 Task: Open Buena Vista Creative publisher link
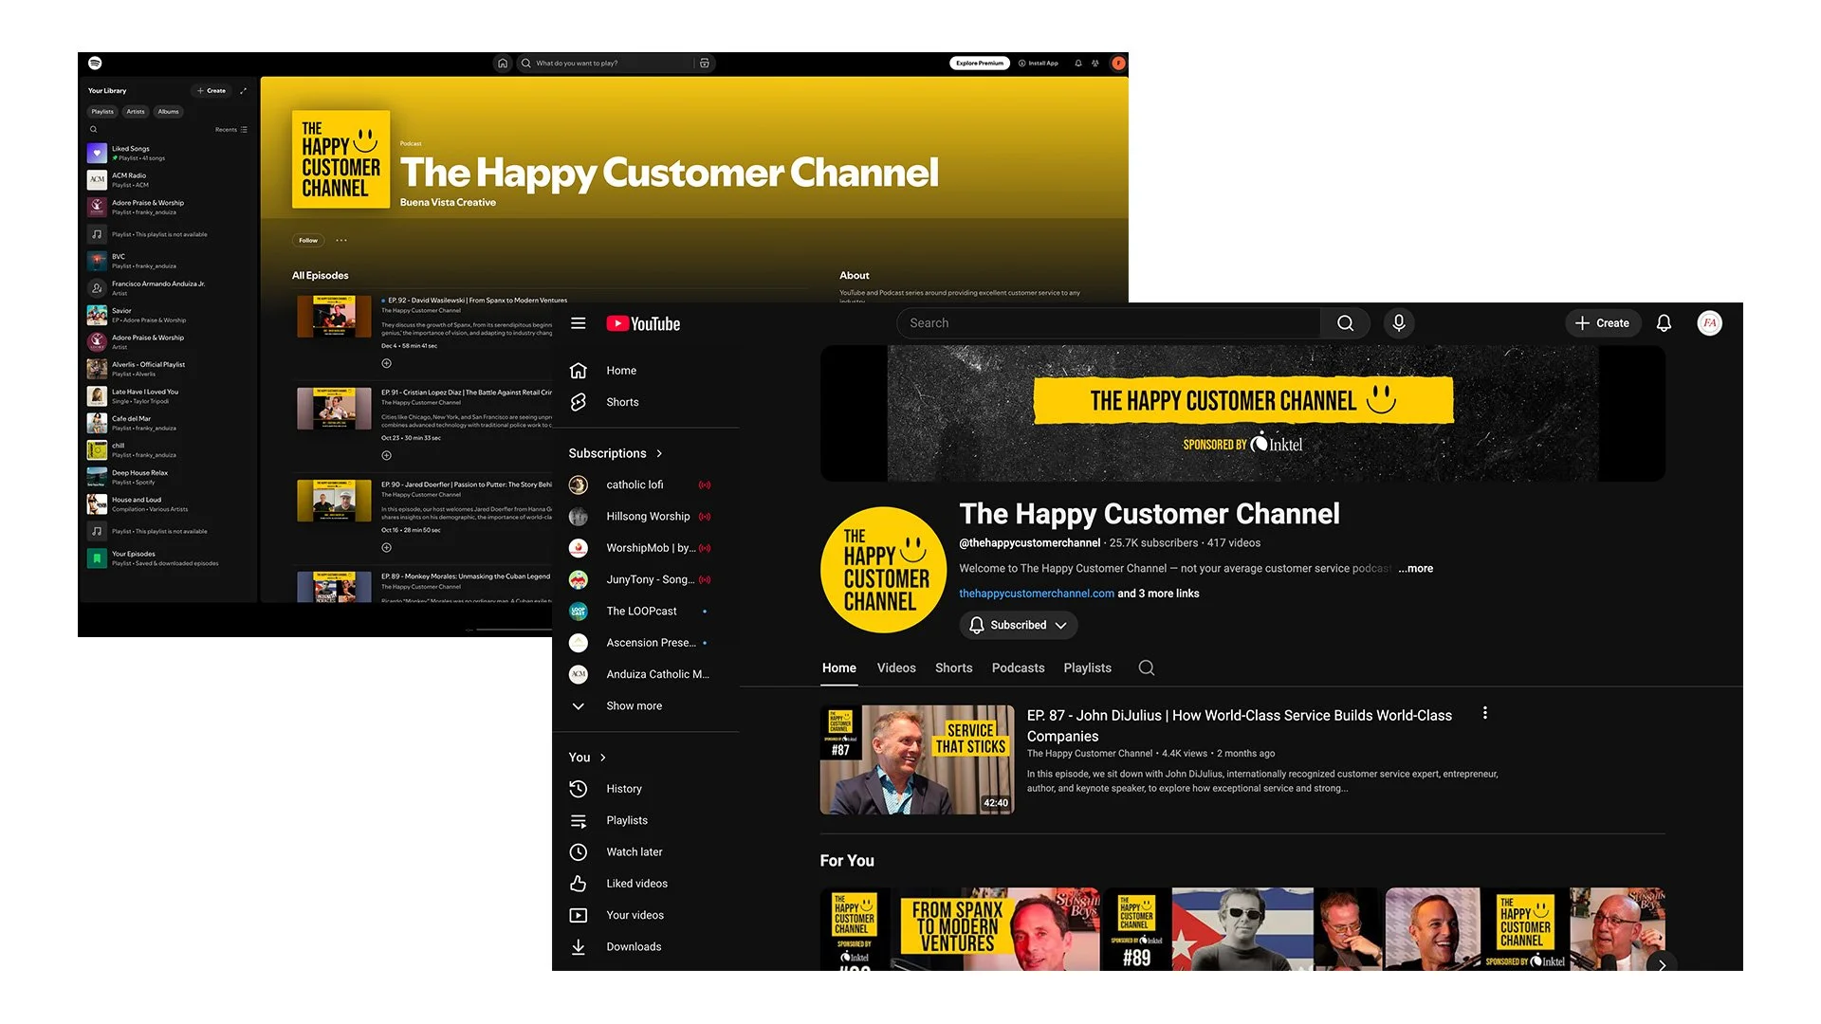[448, 203]
